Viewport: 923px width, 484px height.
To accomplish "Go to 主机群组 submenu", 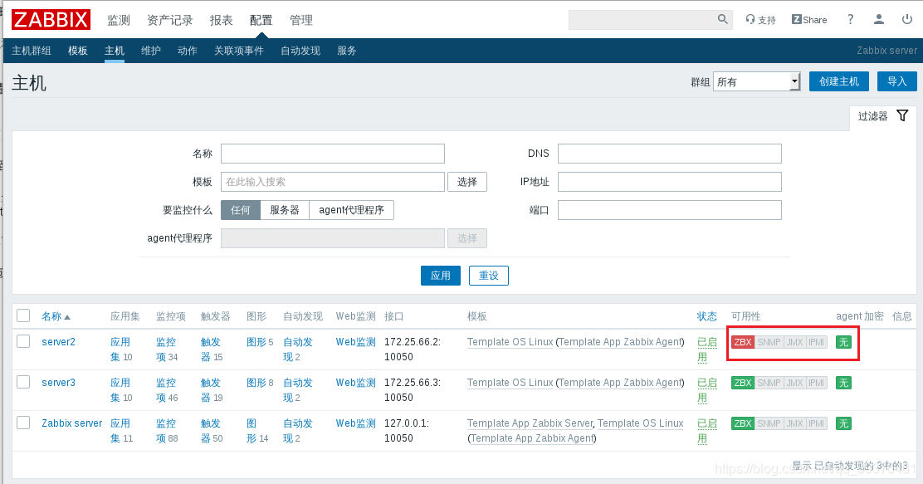I will 32,51.
